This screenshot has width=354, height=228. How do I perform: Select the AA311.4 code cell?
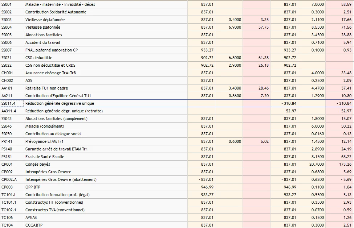pyautogui.click(x=12, y=111)
